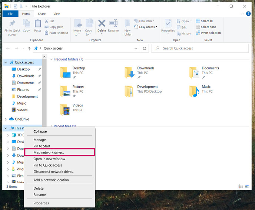Choose Map network drive from context menu
255x210 pixels.
click(x=60, y=152)
